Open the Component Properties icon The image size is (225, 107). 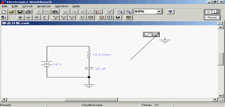[x=110, y=12]
